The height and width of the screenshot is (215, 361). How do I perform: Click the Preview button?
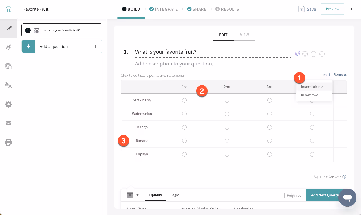(333, 9)
